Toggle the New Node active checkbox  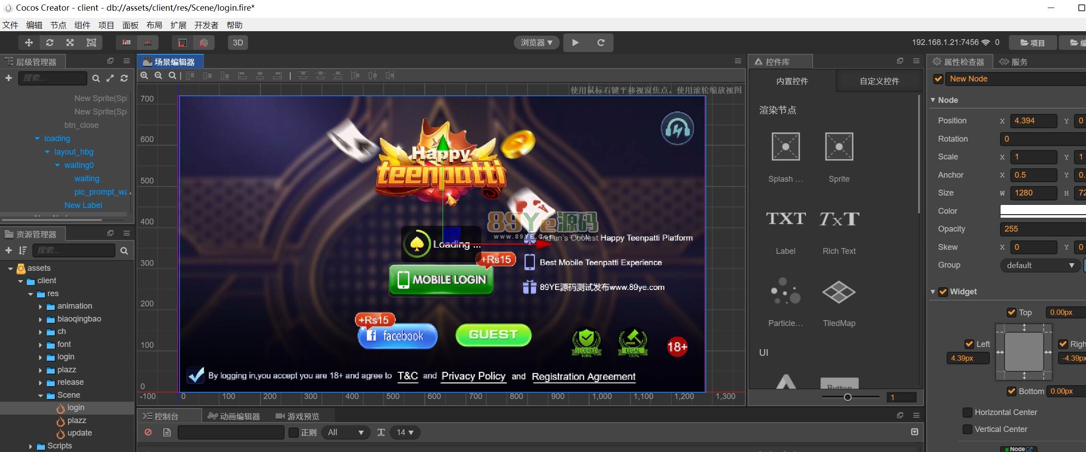point(938,79)
